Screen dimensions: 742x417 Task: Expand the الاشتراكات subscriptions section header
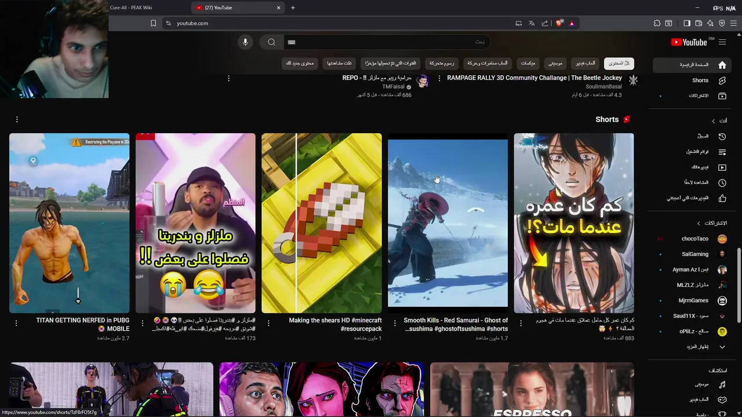tap(711, 223)
